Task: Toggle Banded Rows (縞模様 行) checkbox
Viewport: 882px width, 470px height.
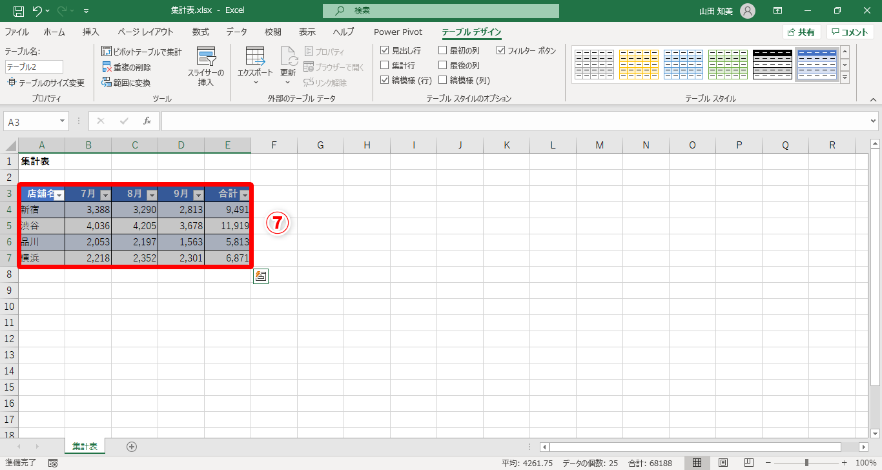Action: pyautogui.click(x=385, y=80)
